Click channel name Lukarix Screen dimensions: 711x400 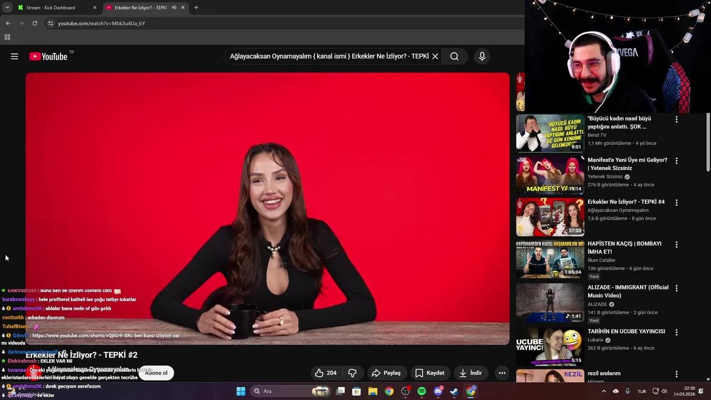coord(595,340)
